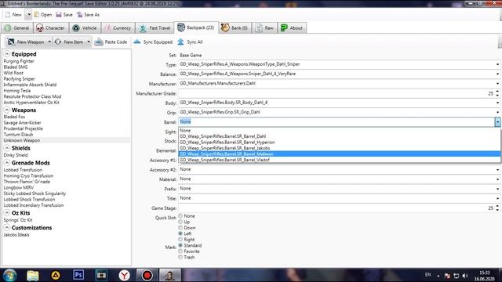Click the Save disk icon button
The width and height of the screenshot is (502, 282).
[x=59, y=15]
